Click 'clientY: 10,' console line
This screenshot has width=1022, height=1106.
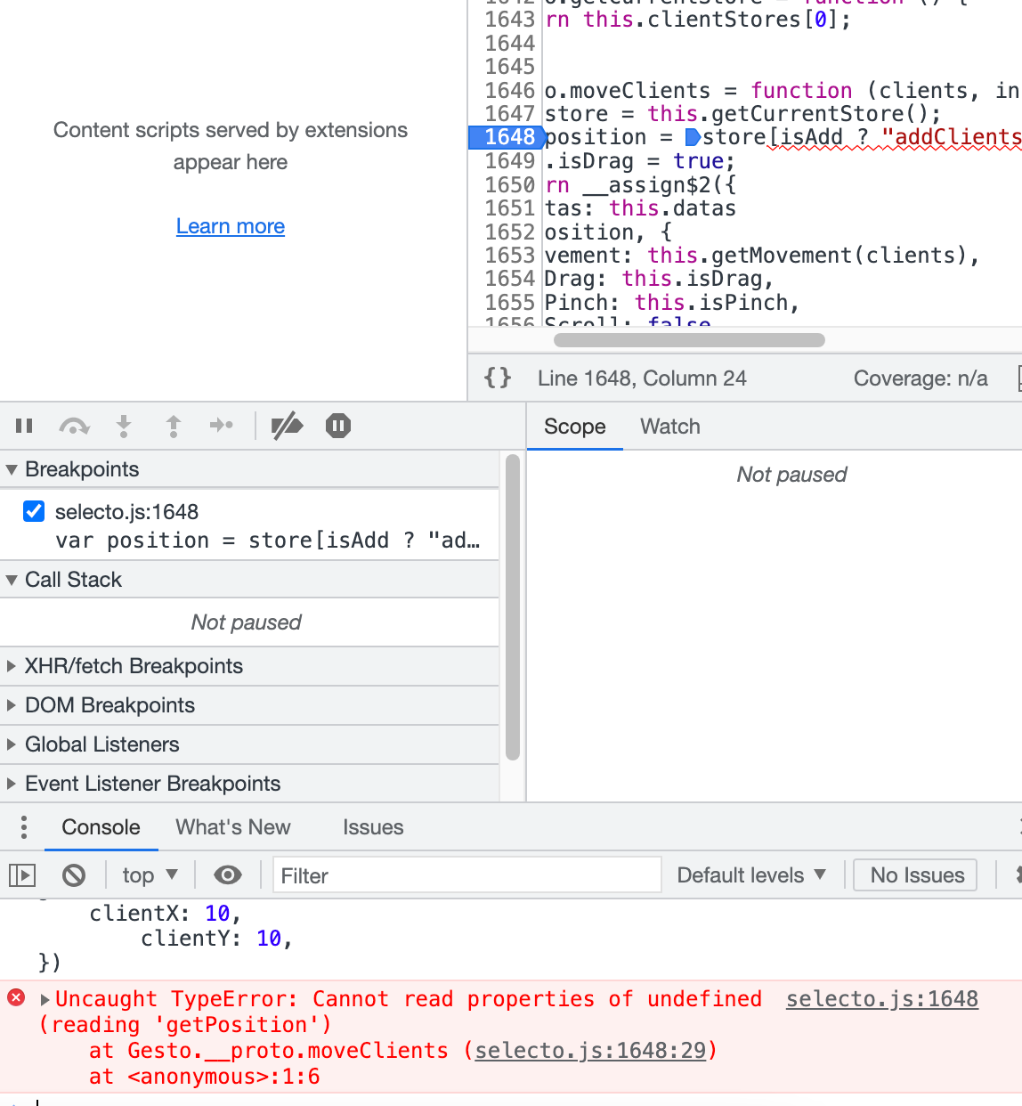point(217,939)
